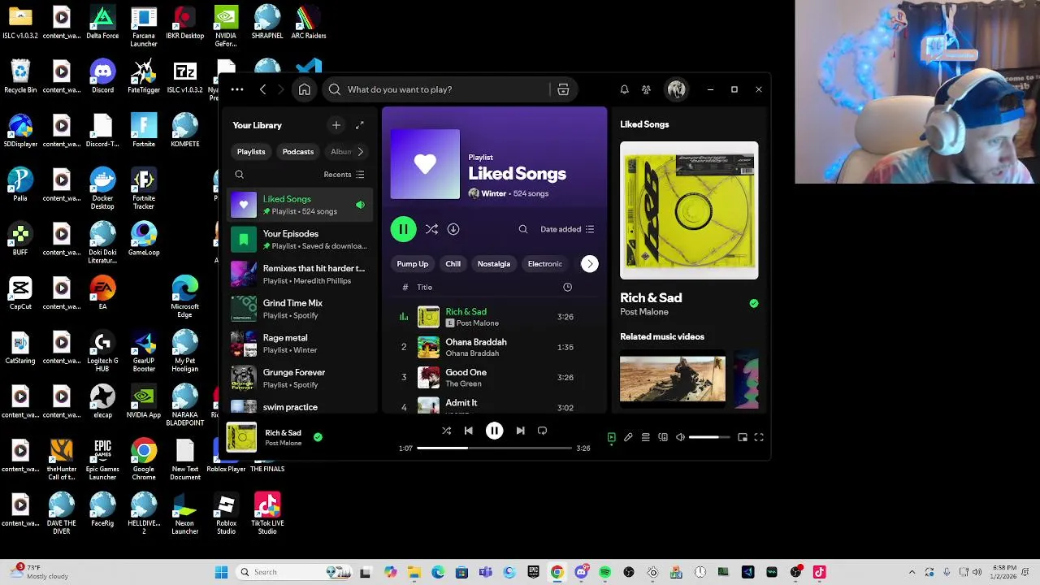Click the Windows Start button
This screenshot has width=1040, height=585.
(221, 572)
